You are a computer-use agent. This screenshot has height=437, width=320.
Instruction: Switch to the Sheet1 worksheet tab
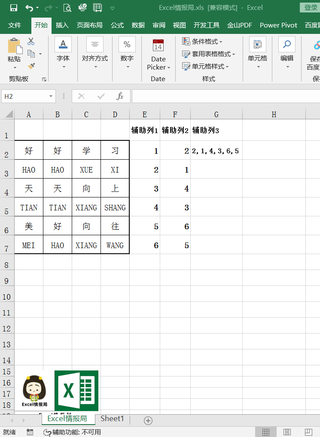click(x=112, y=419)
